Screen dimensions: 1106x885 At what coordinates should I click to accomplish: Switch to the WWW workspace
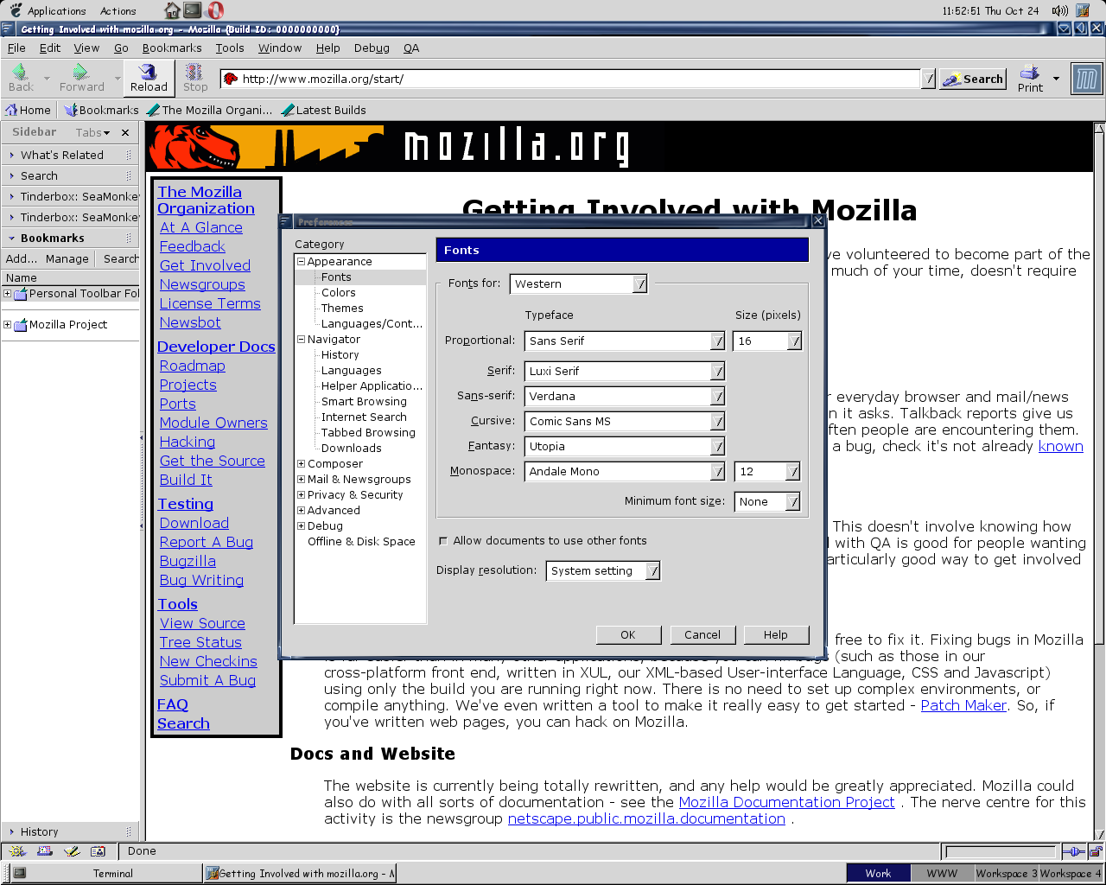pyautogui.click(x=942, y=873)
